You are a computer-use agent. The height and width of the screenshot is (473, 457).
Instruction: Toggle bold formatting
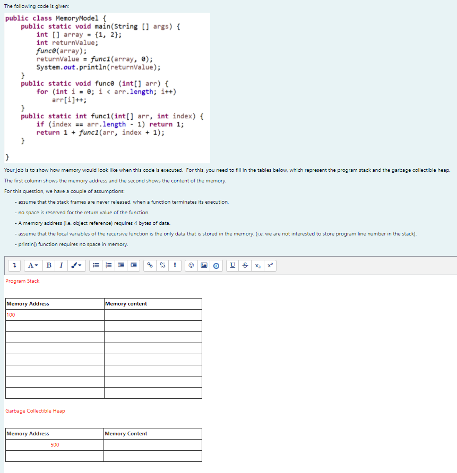coord(48,265)
